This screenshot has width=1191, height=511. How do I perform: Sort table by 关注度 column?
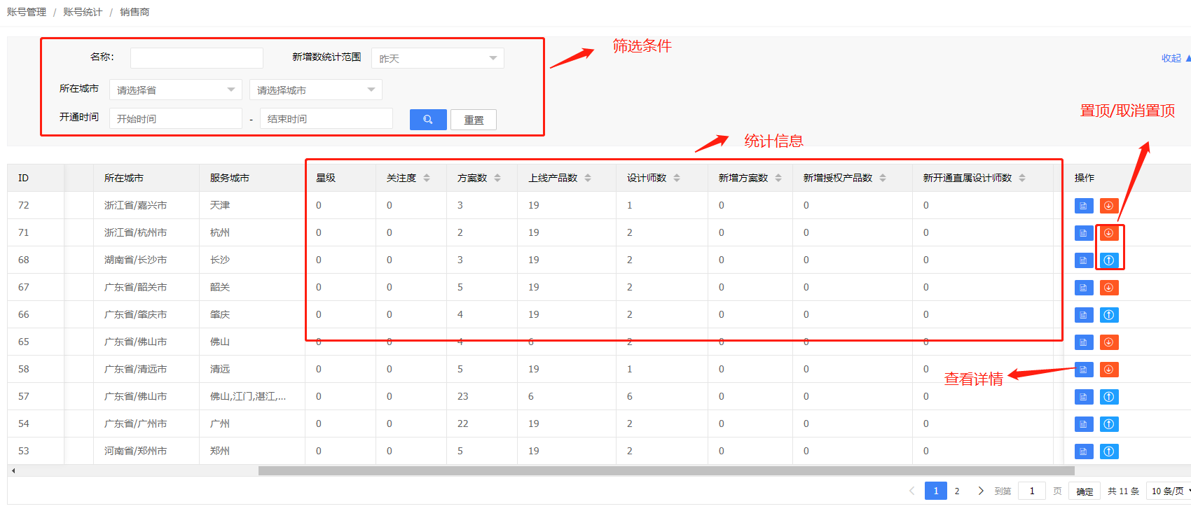coord(427,178)
